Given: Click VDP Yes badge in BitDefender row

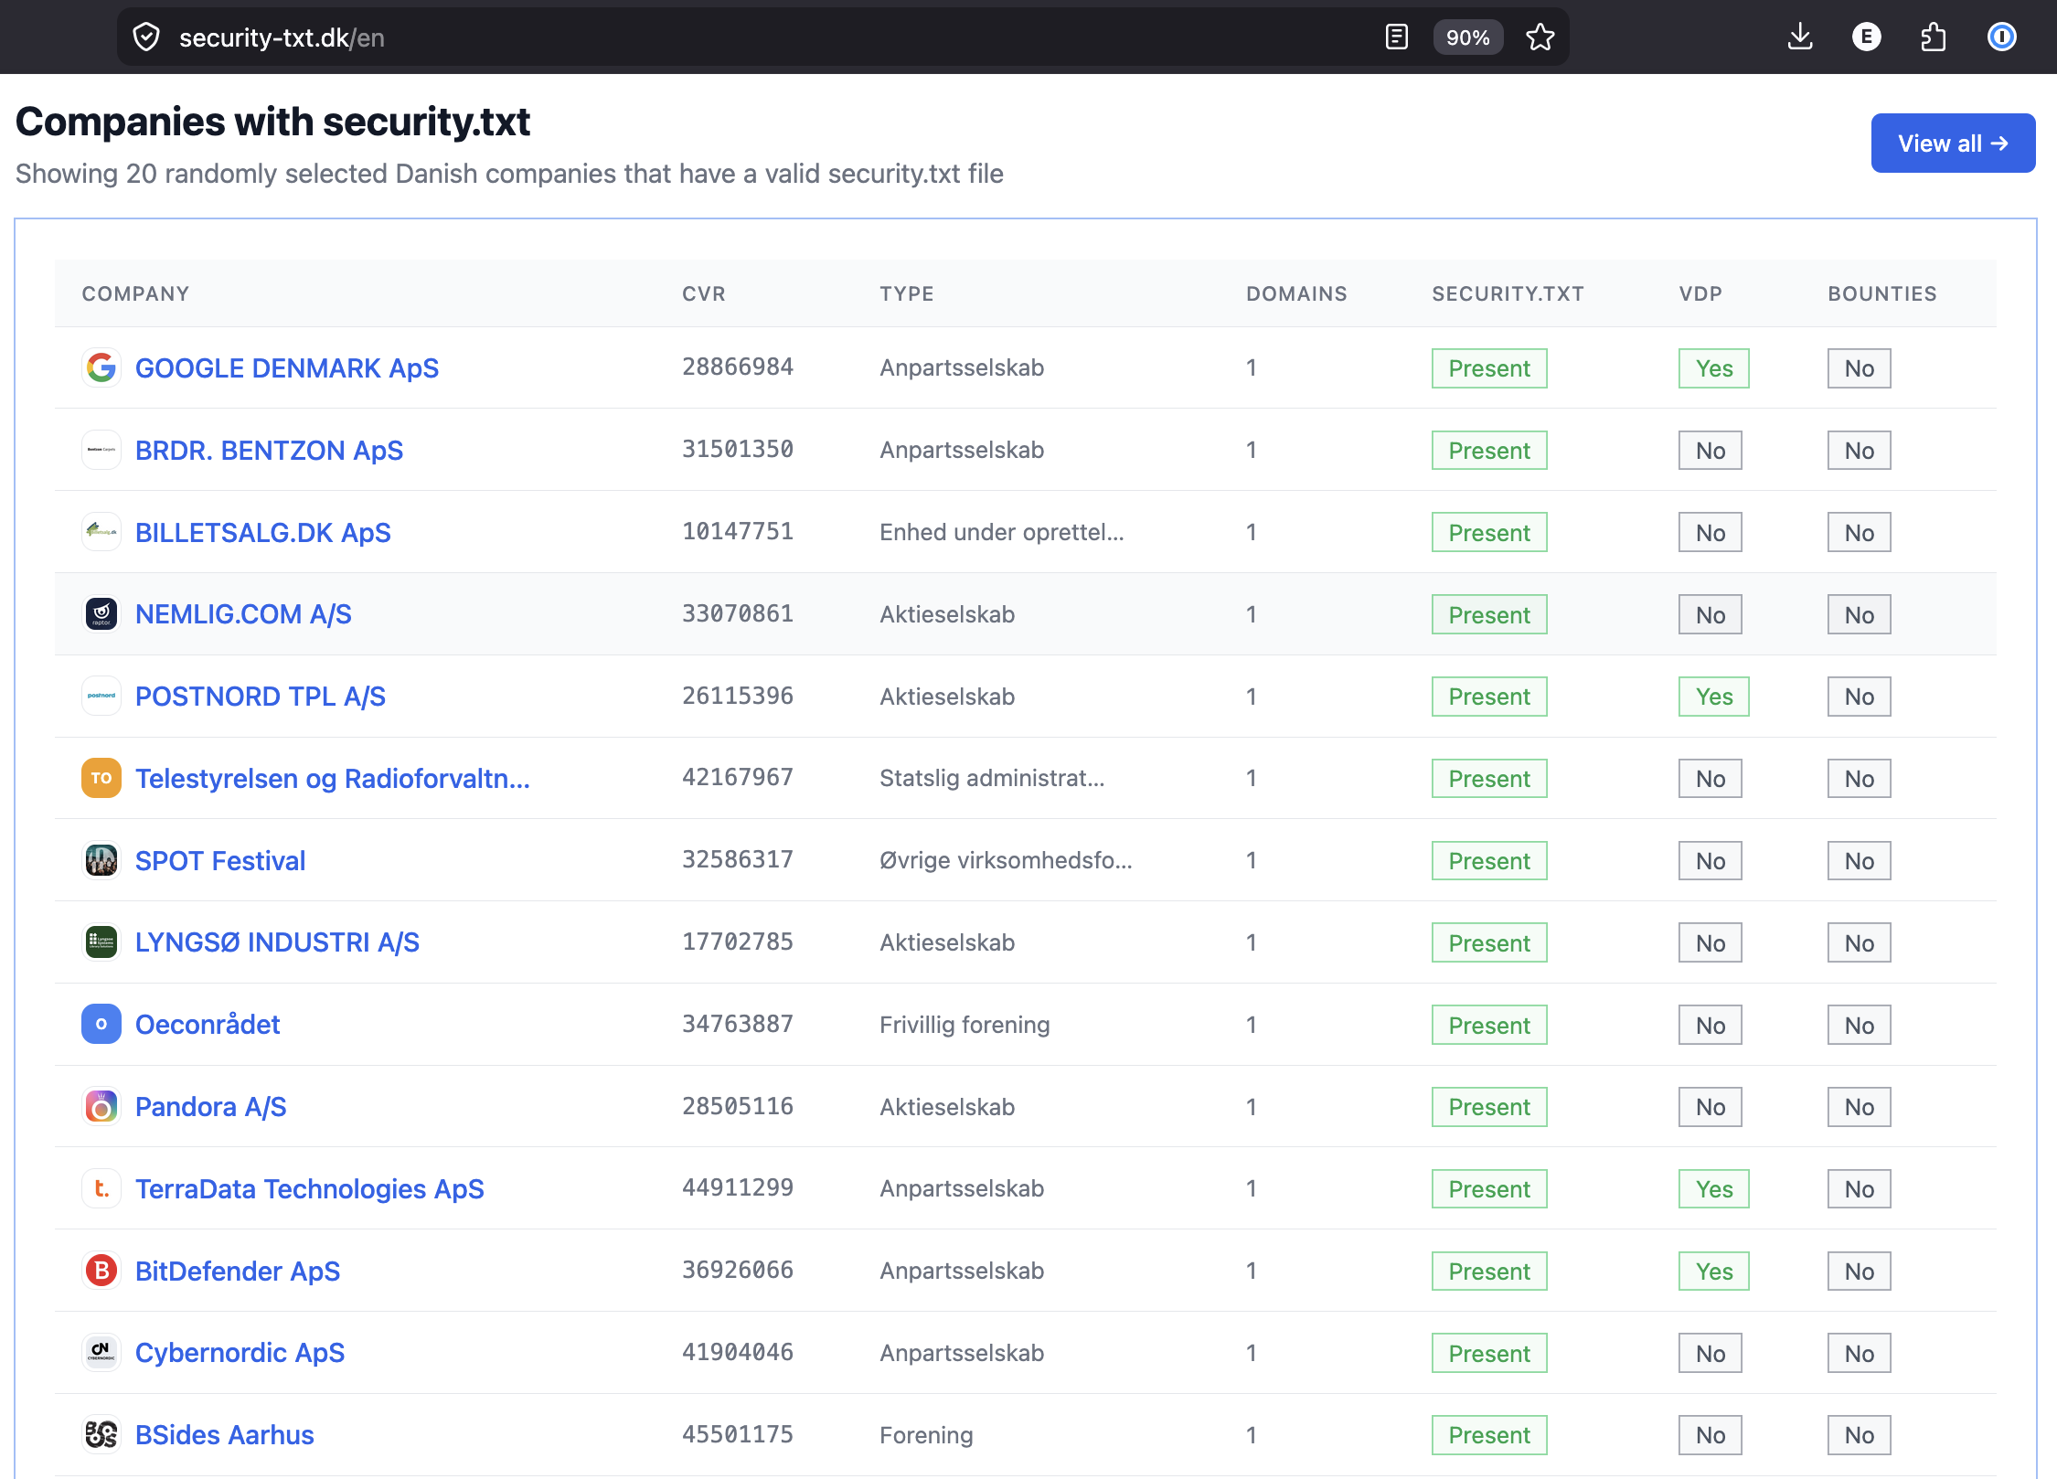Looking at the screenshot, I should (x=1714, y=1272).
